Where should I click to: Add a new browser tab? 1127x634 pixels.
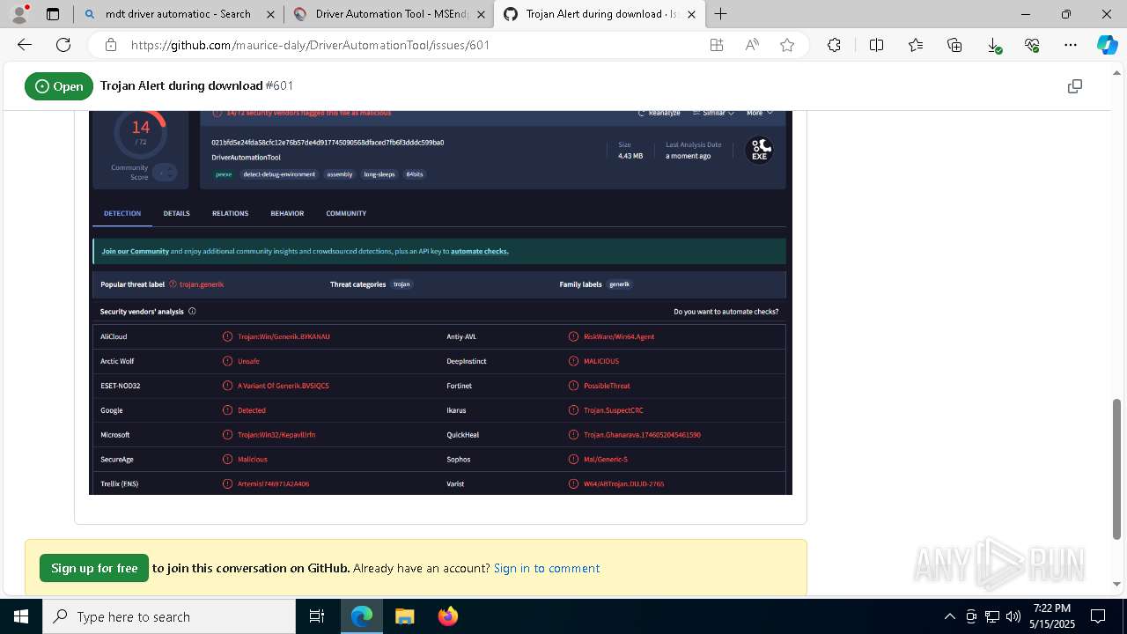click(x=720, y=14)
